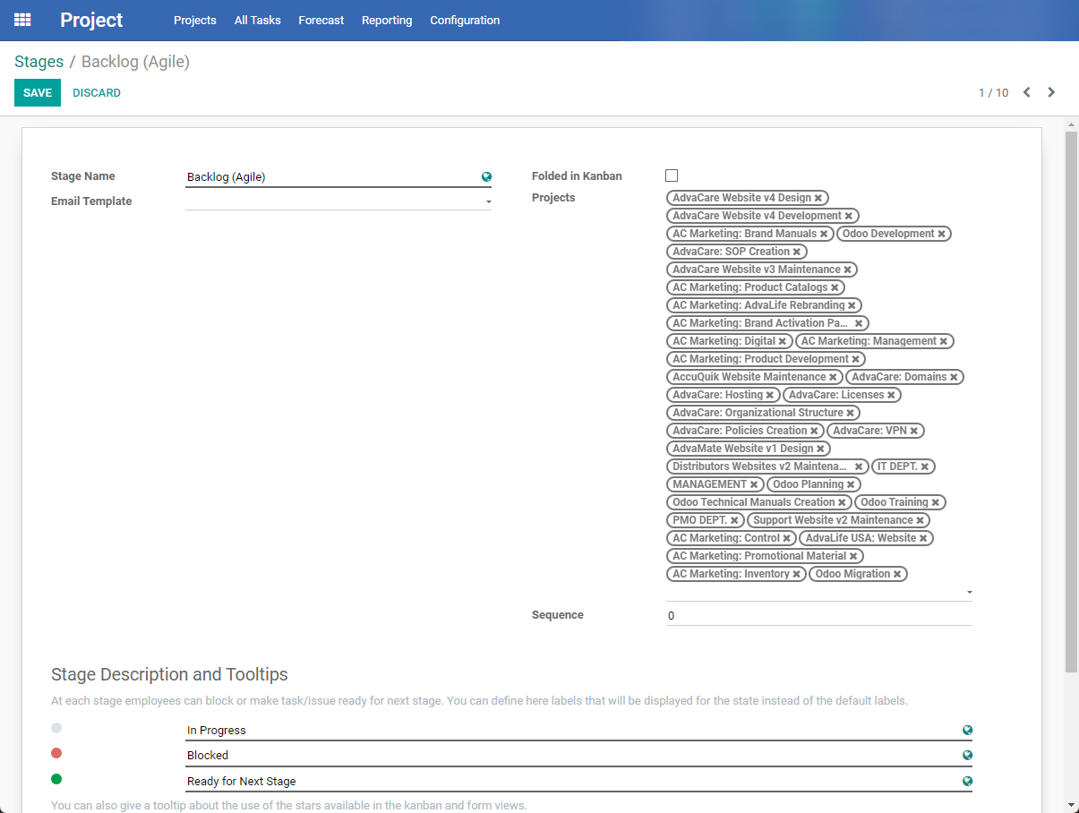1079x813 pixels.
Task: Remove AC Marketing: Brand Manuals tag
Action: click(x=824, y=234)
